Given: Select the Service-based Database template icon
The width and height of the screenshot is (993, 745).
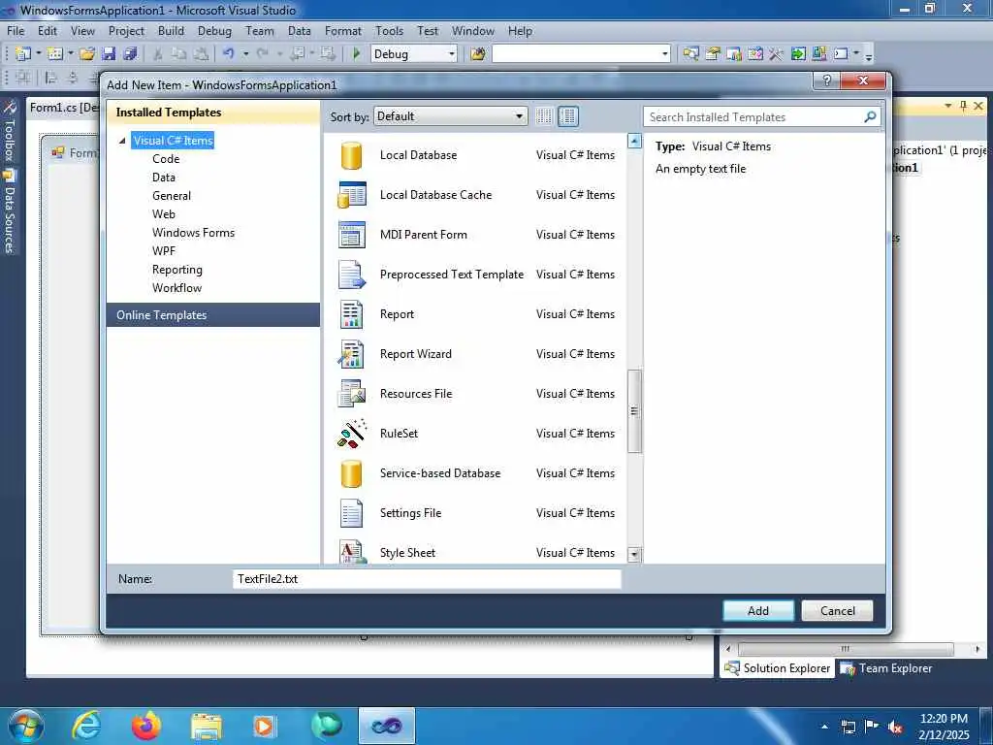Looking at the screenshot, I should click(351, 473).
